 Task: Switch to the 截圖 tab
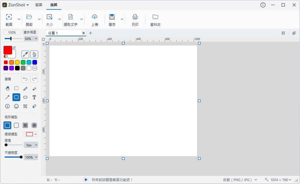(39, 5)
